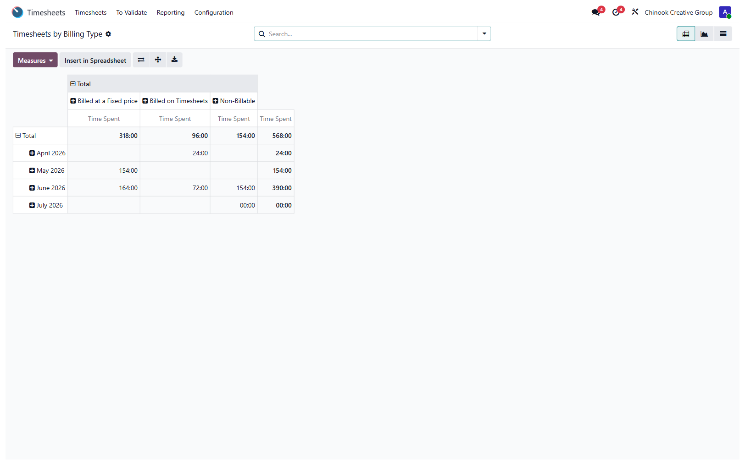Toggle the search options dropdown arrow
Image resolution: width=745 pixels, height=465 pixels.
(484, 34)
